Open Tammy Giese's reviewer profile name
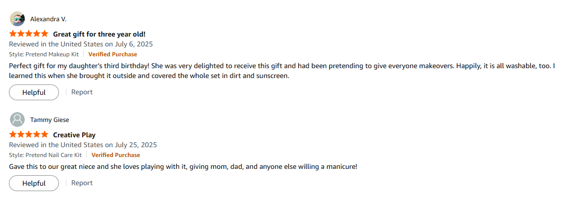The width and height of the screenshot is (583, 200). pyautogui.click(x=50, y=120)
